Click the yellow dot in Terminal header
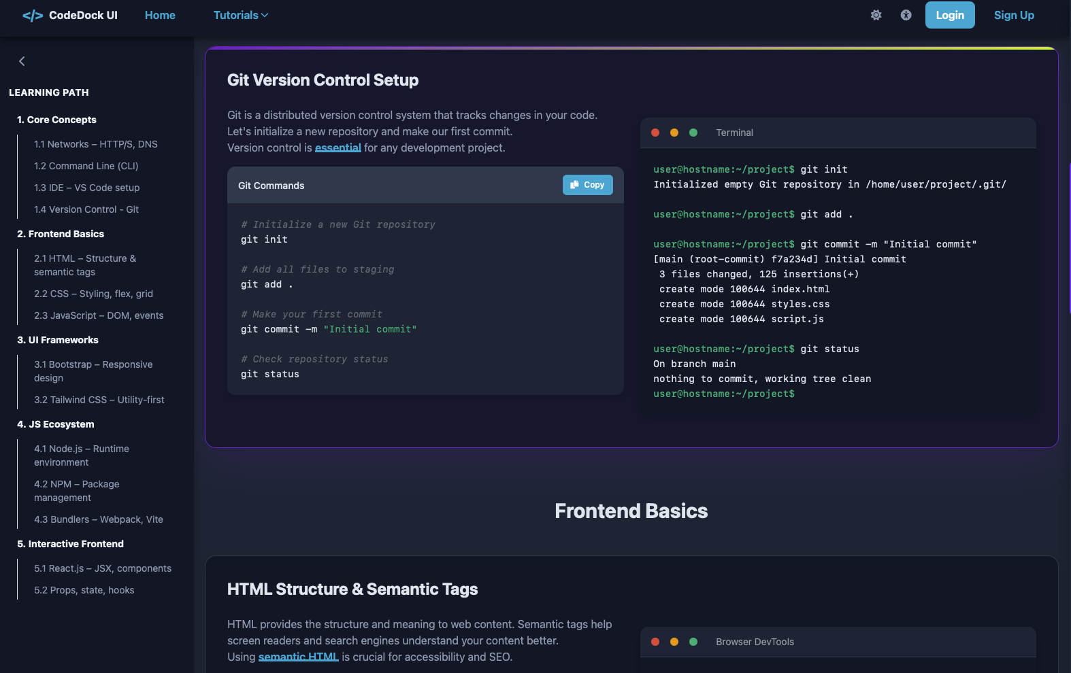The width and height of the screenshot is (1071, 673). click(x=674, y=133)
